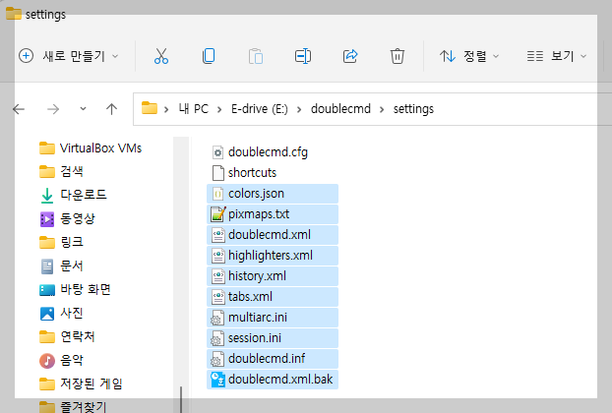Screen dimensions: 612x413
Task: Click the 동영상 purple video icon
Action: (47, 219)
